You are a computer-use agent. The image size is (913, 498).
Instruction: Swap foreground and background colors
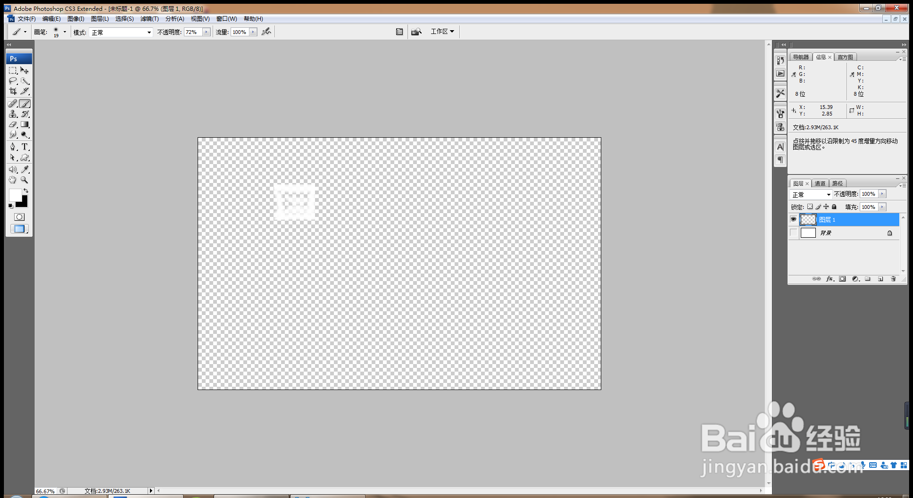26,191
